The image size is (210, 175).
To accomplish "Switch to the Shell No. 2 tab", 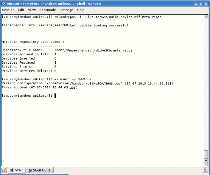I will pos(40,170).
